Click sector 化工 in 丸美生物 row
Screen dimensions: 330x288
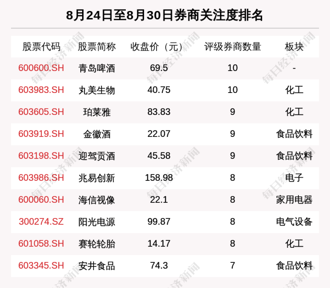pyautogui.click(x=294, y=90)
